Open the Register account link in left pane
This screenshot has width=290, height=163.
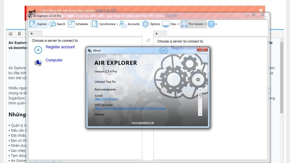click(60, 47)
